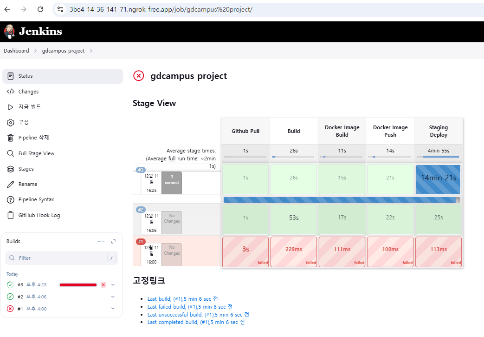Screen dimensions: 484x337
Task: Click the Changes code icon
Action: coord(11,92)
